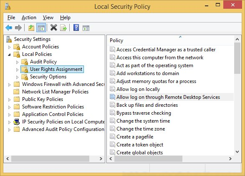
Task: Go up one level using folder icon
Action: 31,28
